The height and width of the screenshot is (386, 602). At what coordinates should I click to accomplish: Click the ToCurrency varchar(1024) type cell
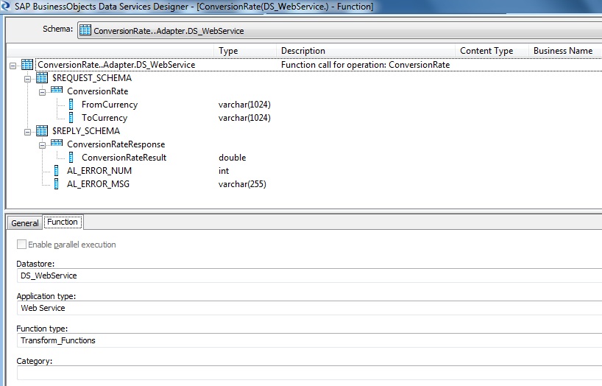pyautogui.click(x=244, y=118)
